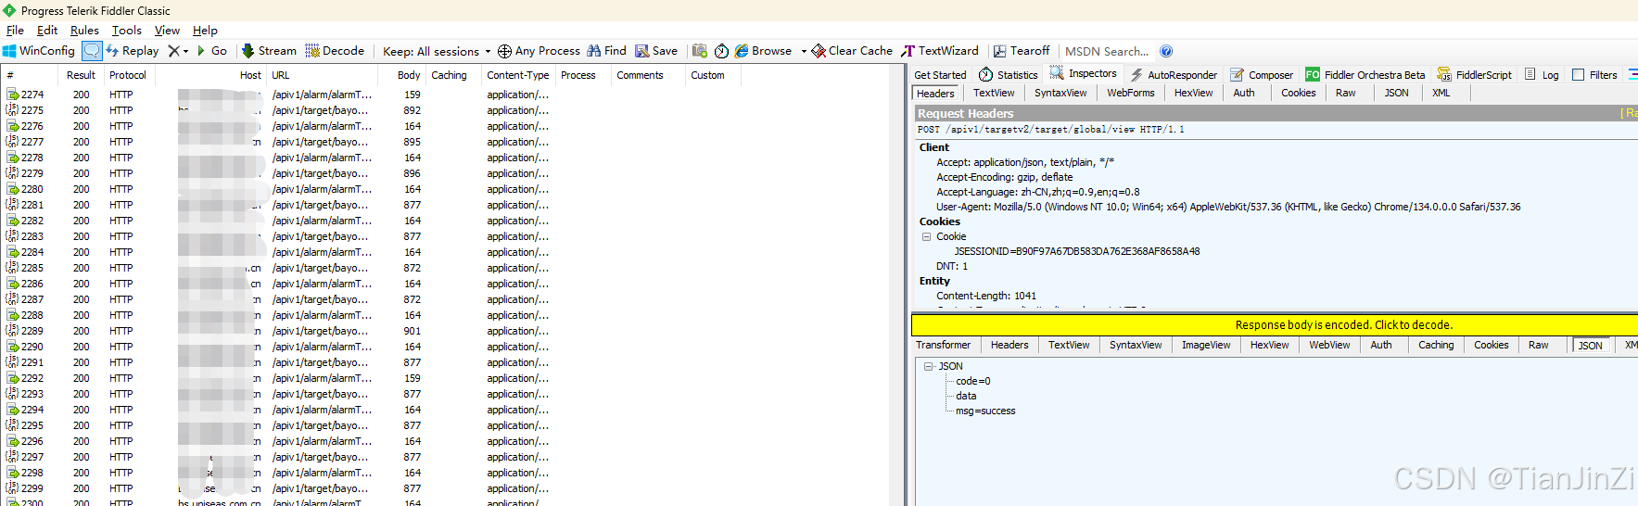
Task: Switch to the response Transformer tab
Action: (x=944, y=345)
